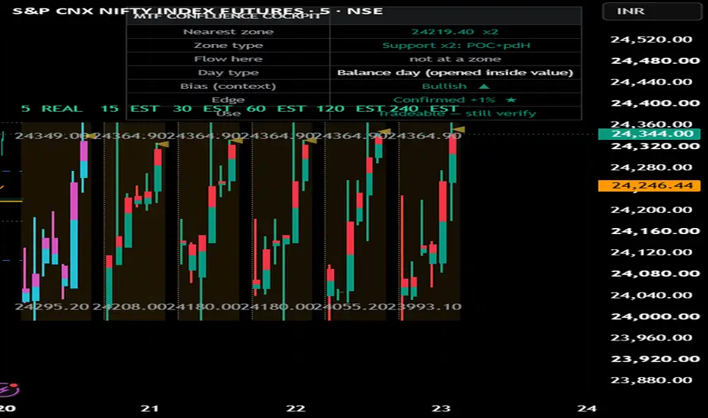This screenshot has height=418, width=708.
Task: Click the 'Day type' table cell
Action: tap(228, 72)
